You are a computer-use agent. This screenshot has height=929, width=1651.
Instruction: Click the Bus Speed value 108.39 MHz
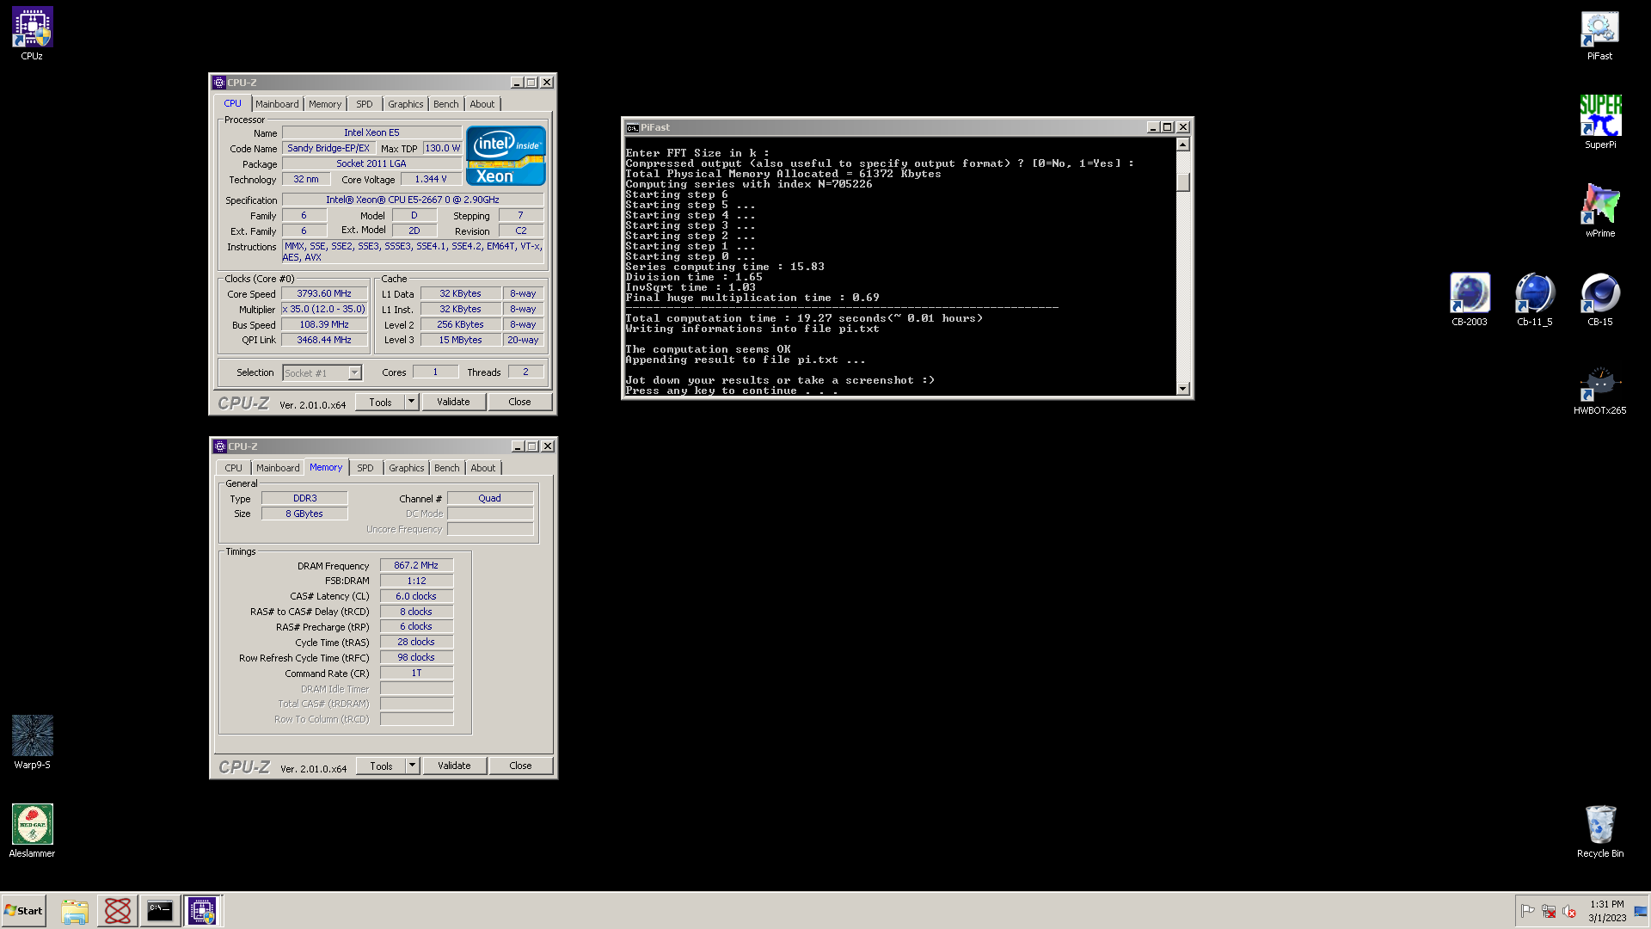pyautogui.click(x=324, y=324)
